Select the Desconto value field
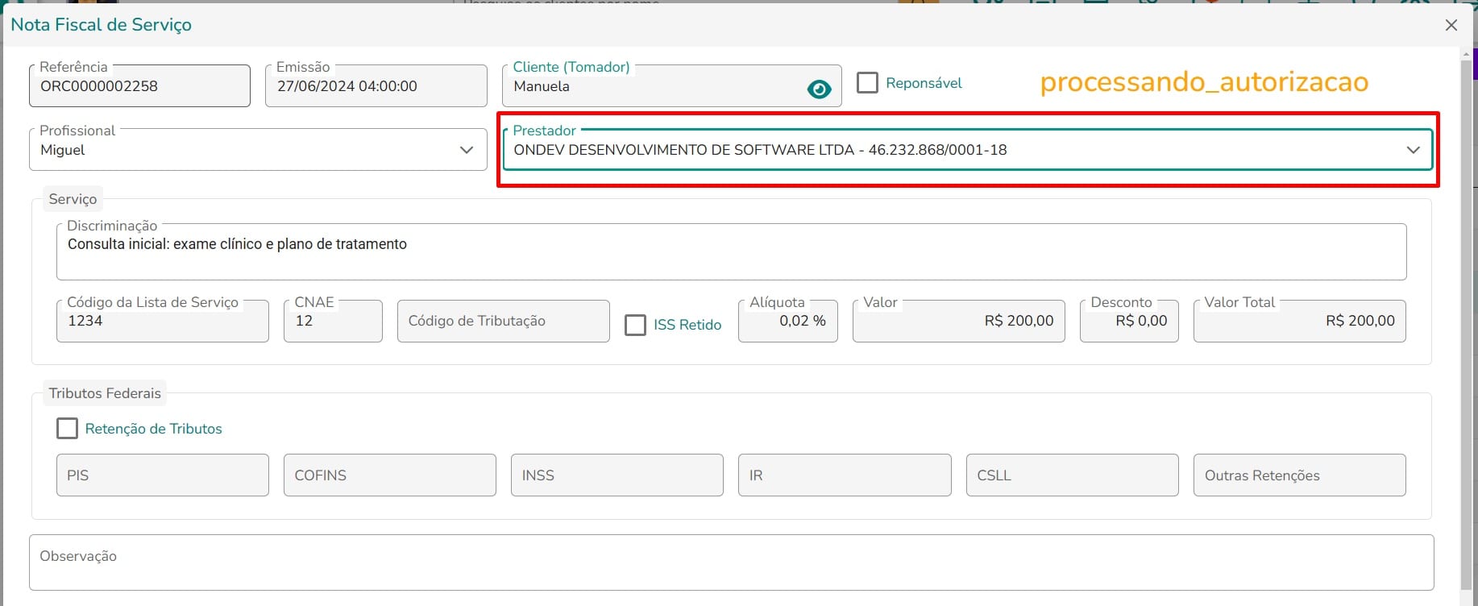 click(x=1129, y=321)
